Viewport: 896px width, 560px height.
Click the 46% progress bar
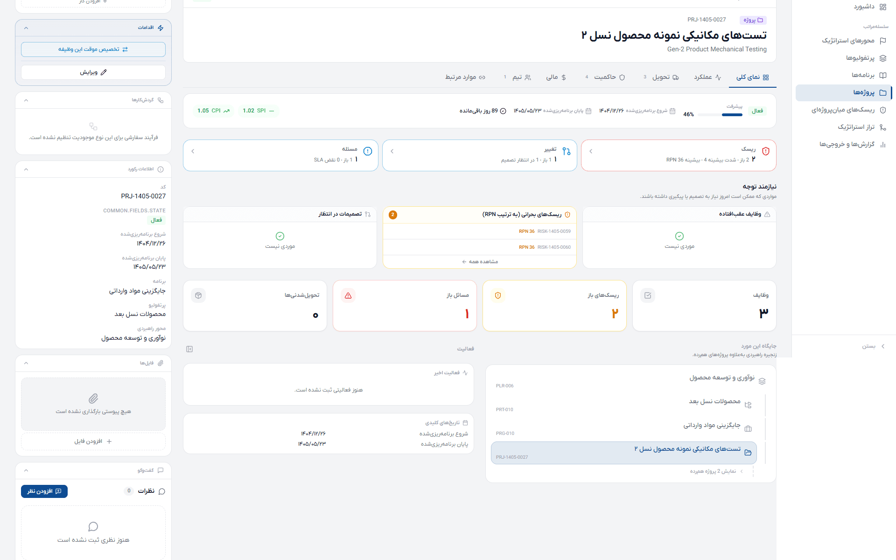click(x=720, y=115)
